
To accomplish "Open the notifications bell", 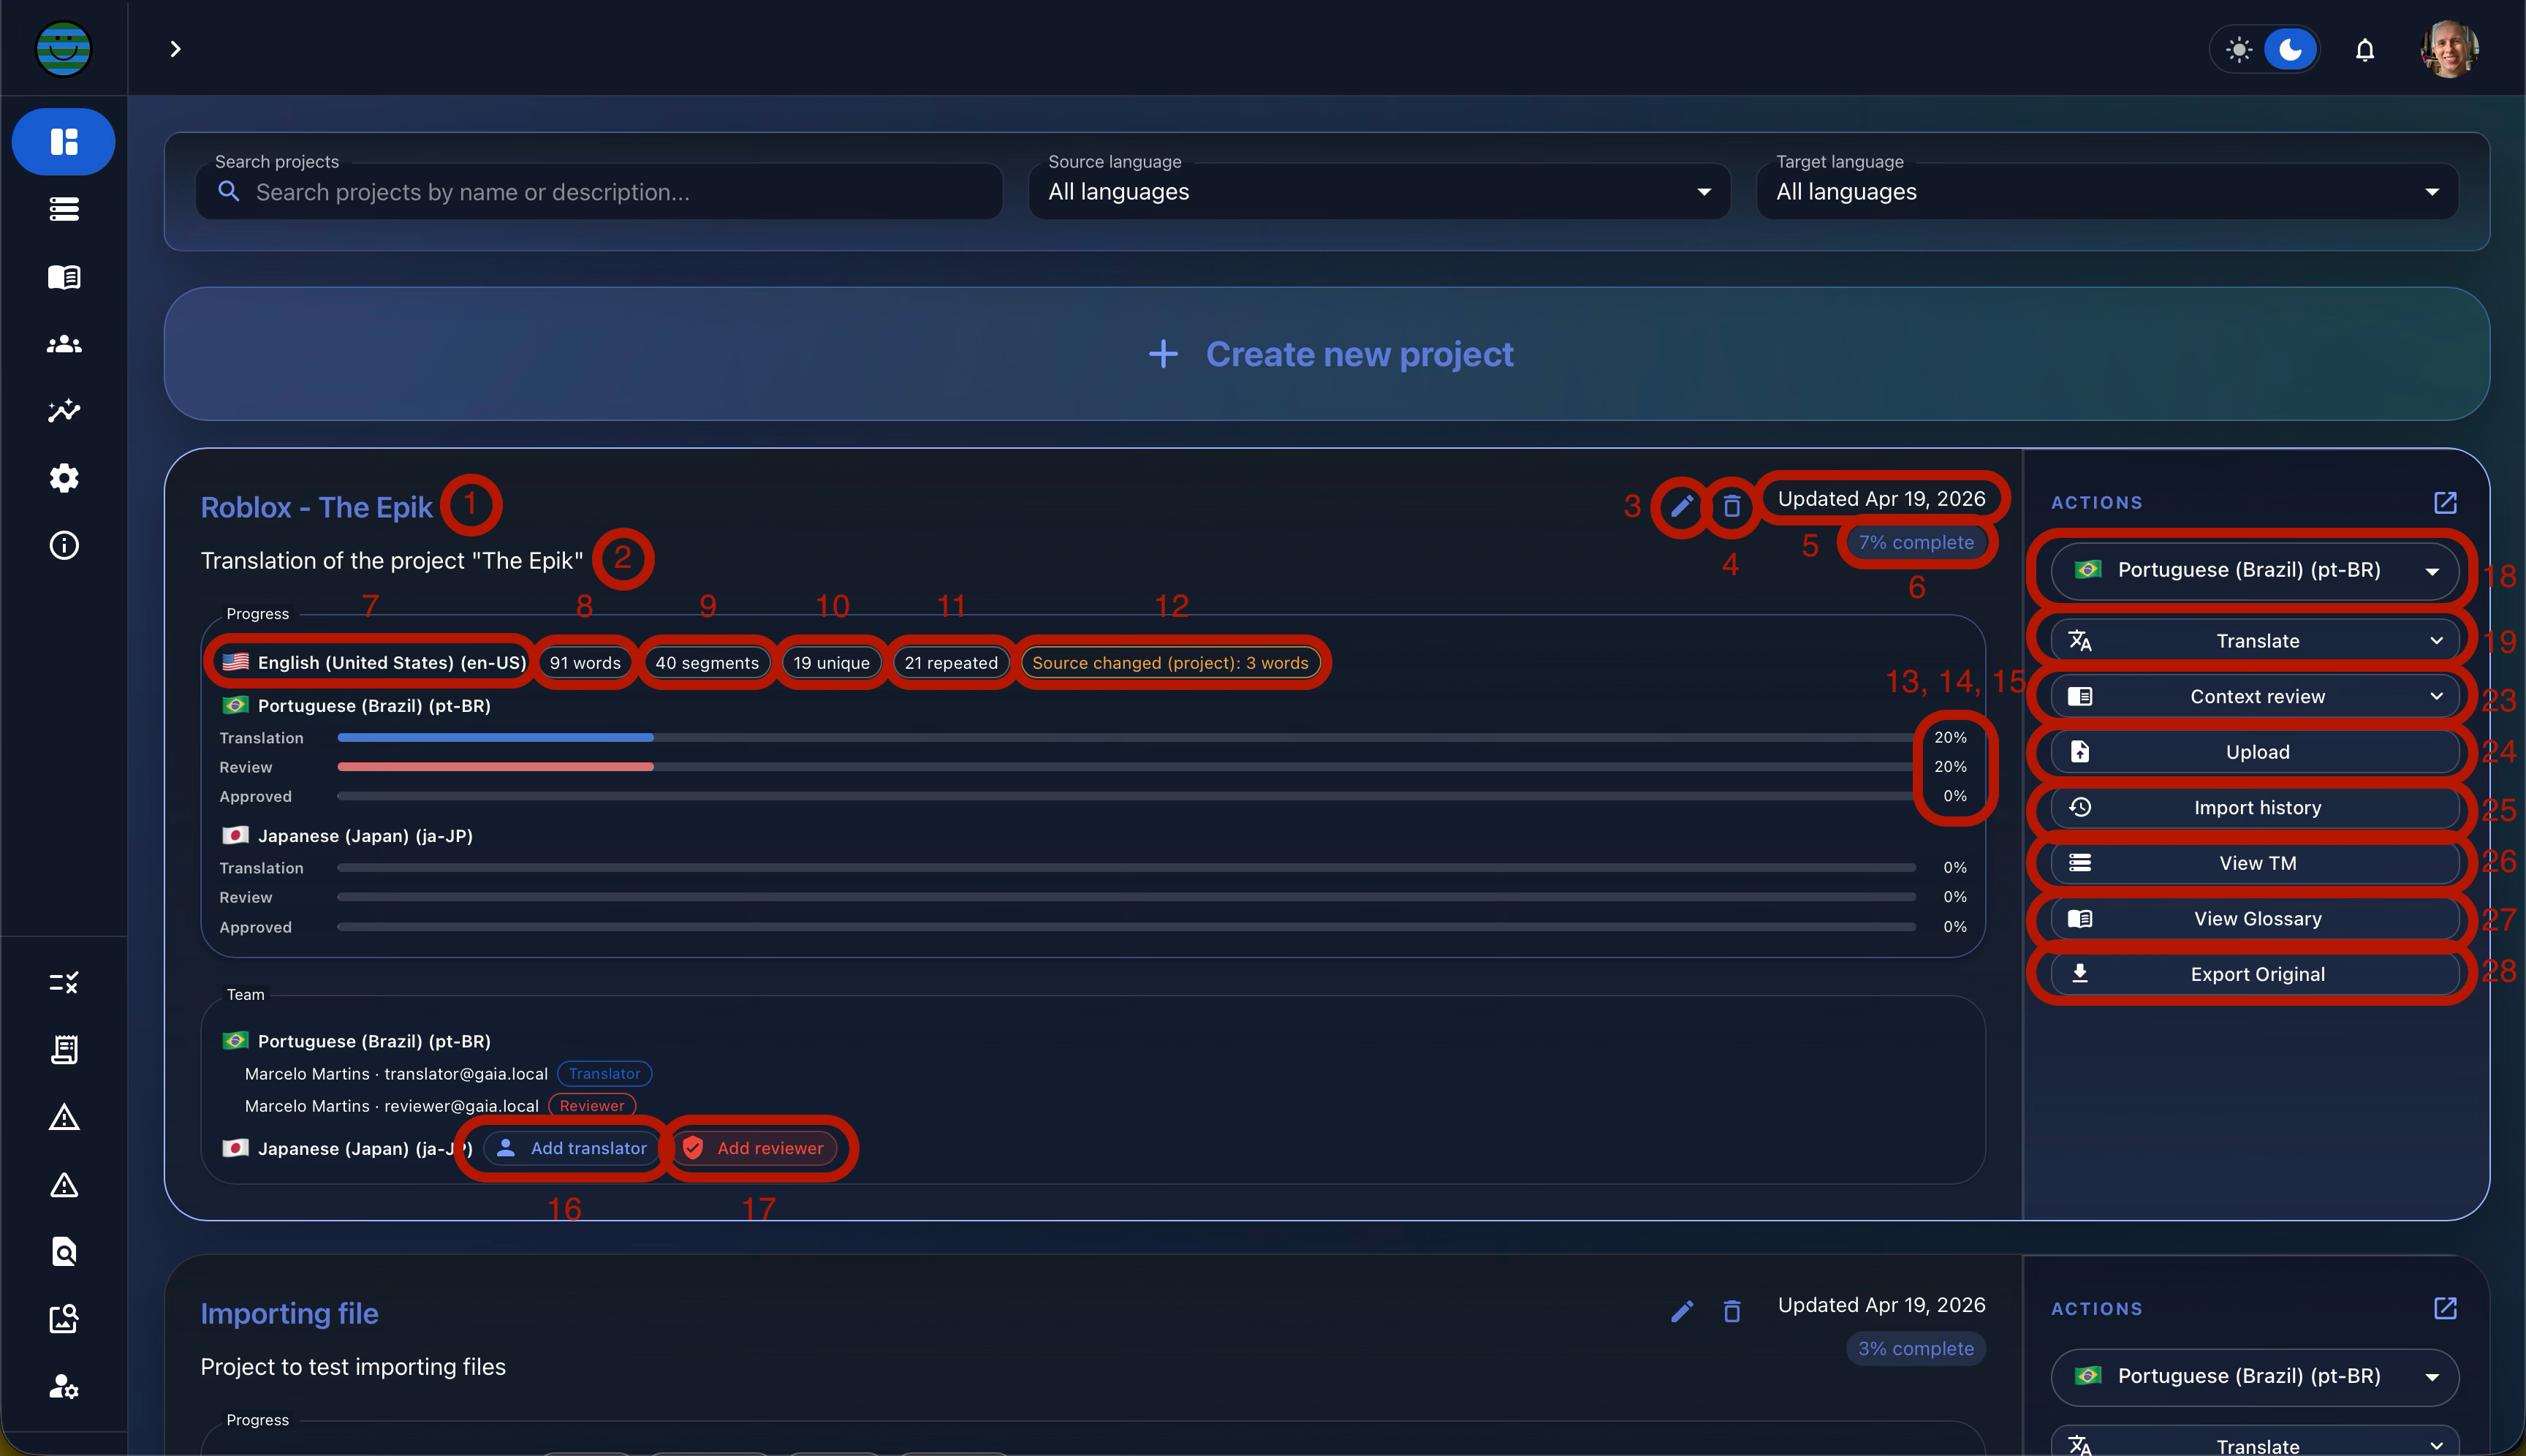I will tap(2364, 49).
